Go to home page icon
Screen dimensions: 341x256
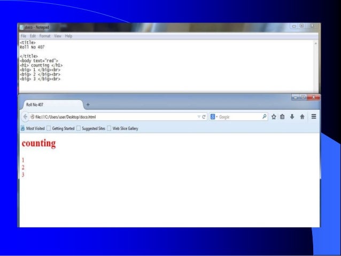[x=302, y=117]
